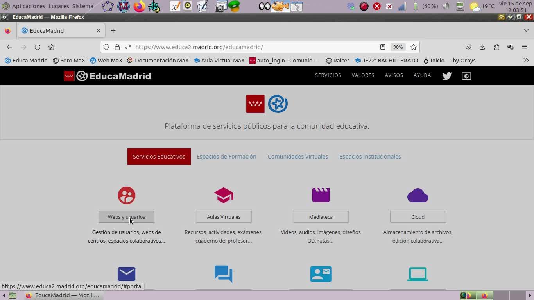Screen dimensions: 534x300
Task: Open the SERVICIOS navigation item
Action: click(x=328, y=75)
